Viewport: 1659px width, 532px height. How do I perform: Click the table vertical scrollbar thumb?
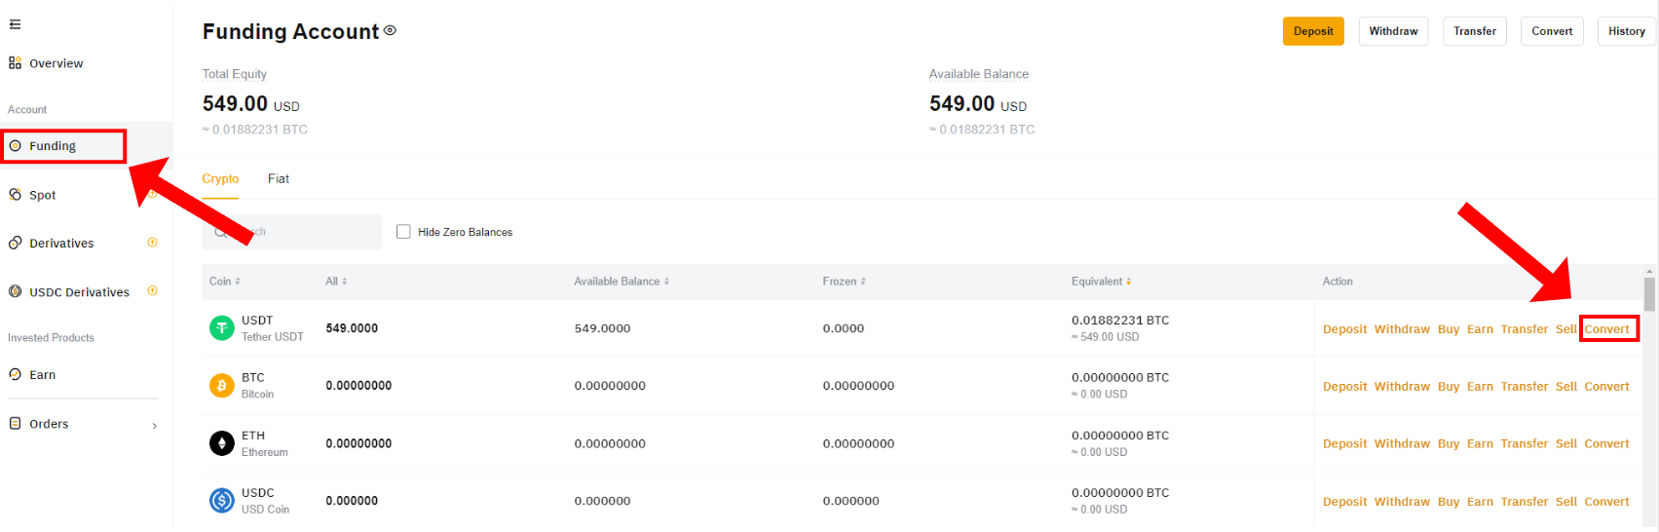tap(1649, 293)
